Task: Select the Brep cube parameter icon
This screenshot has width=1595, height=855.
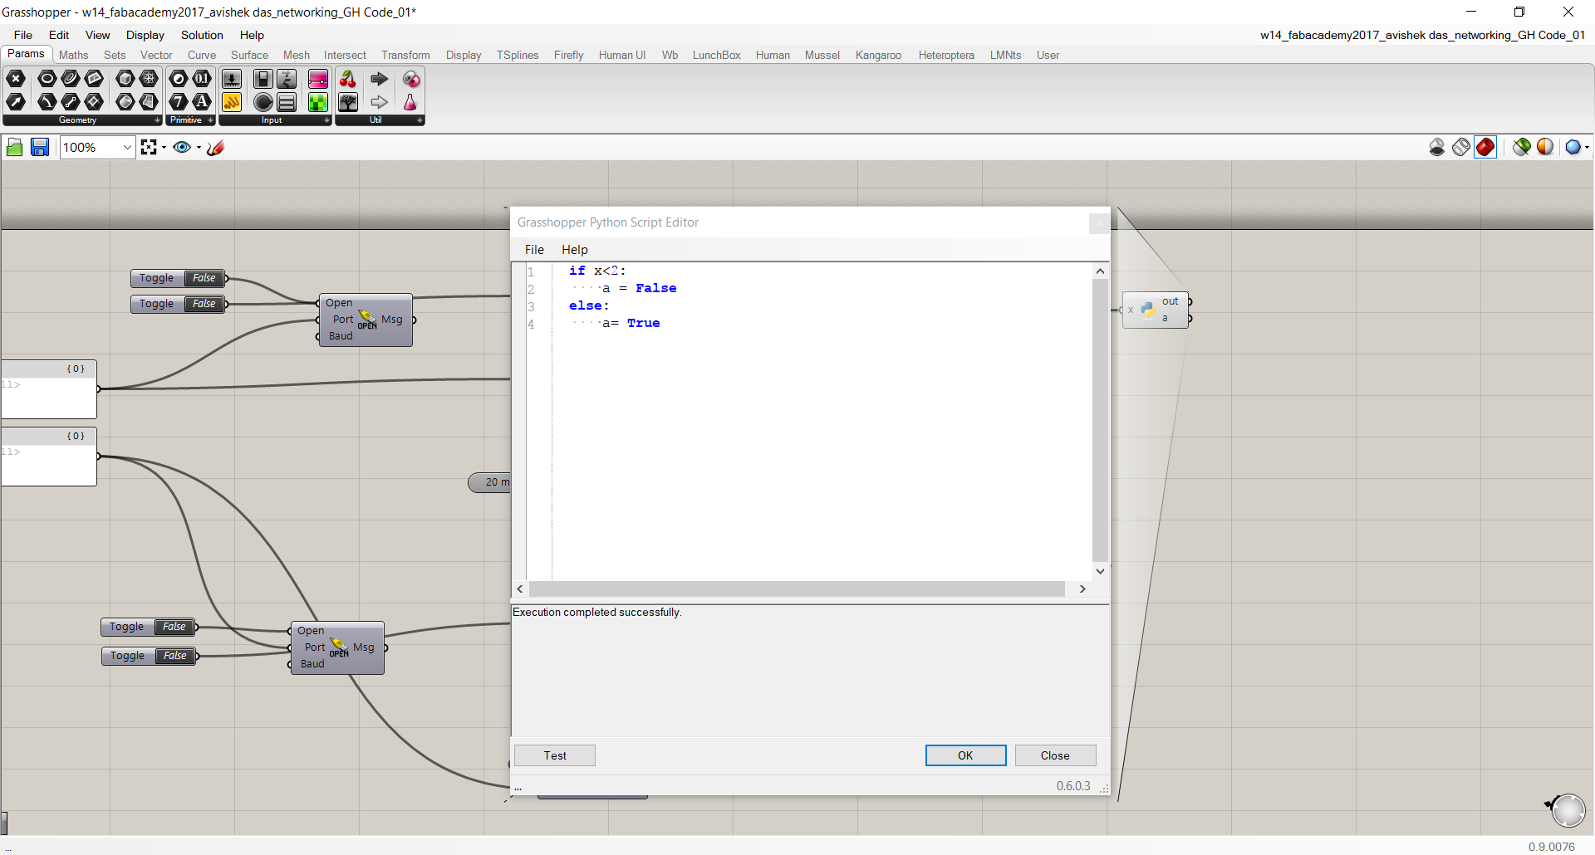Action: pos(125,79)
